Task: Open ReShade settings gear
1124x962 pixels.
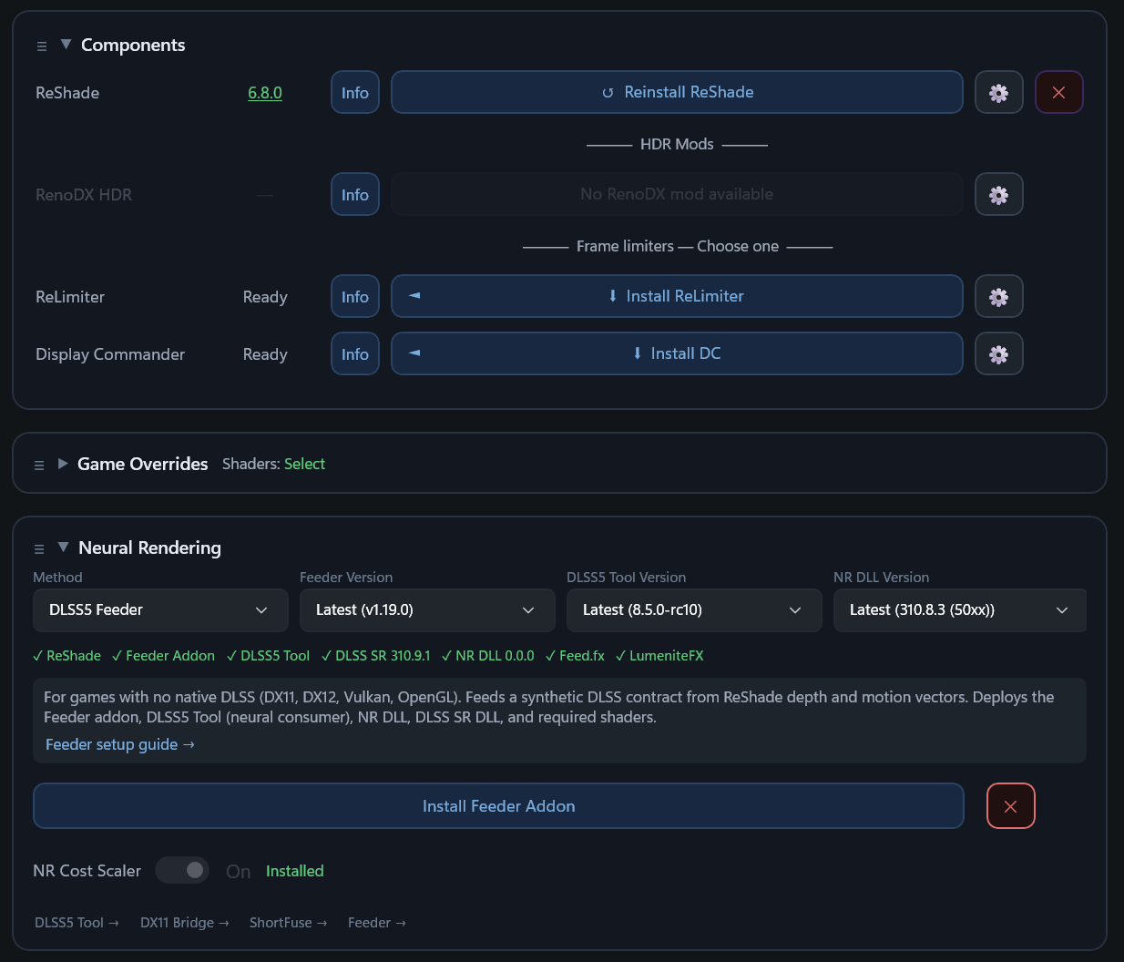Action: tap(999, 92)
